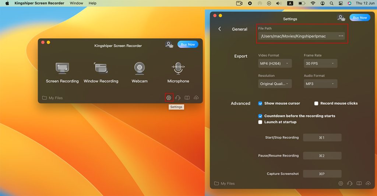
Task: Click Buy Now in Settings window
Action: (360, 18)
